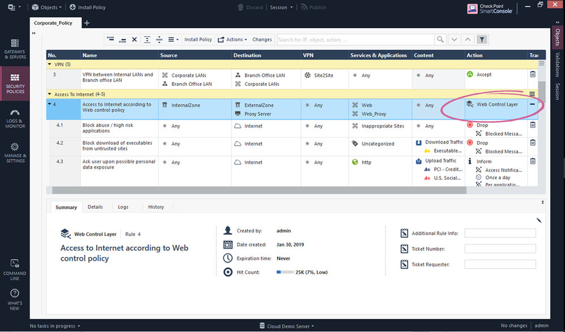The width and height of the screenshot is (565, 332).
Task: Click the Track log icon of rule 4.3
Action: click(x=533, y=161)
